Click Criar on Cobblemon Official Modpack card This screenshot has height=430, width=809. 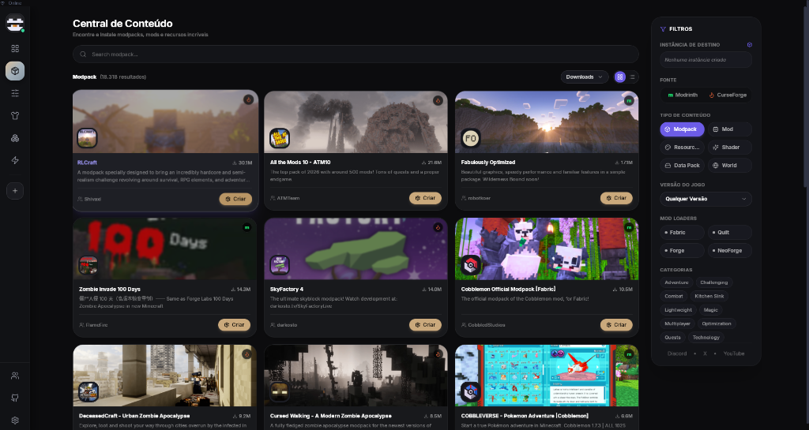[616, 325]
